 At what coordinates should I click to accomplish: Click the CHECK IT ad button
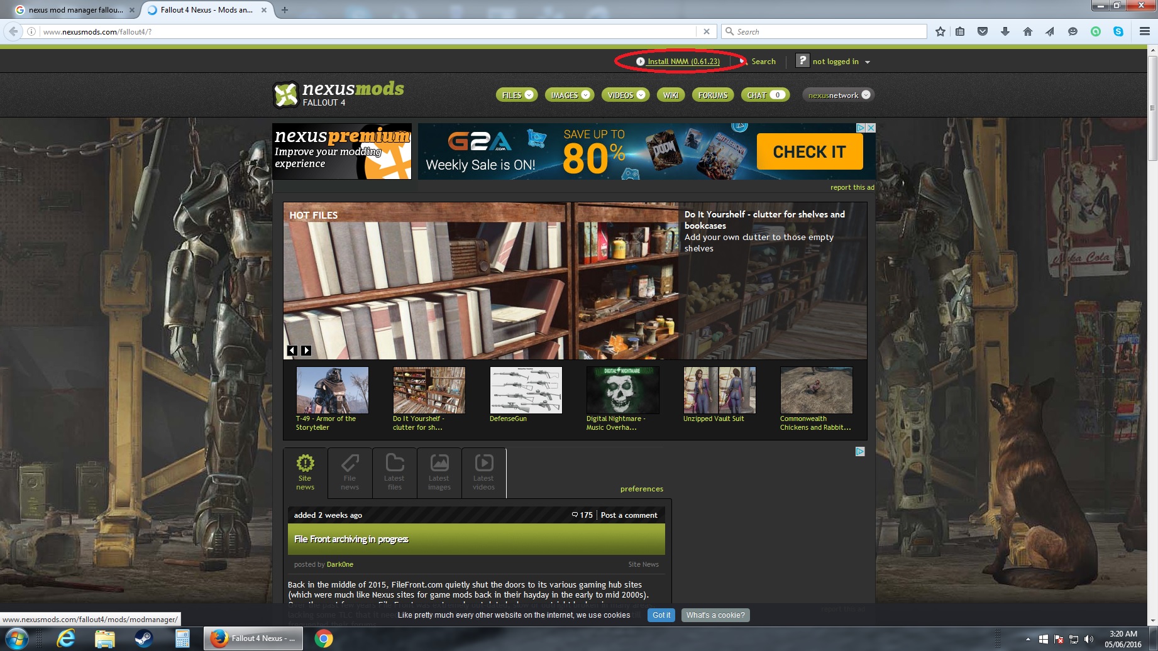tap(810, 151)
